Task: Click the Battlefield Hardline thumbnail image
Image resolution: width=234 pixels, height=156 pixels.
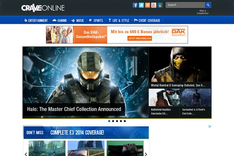Action: coord(164,97)
